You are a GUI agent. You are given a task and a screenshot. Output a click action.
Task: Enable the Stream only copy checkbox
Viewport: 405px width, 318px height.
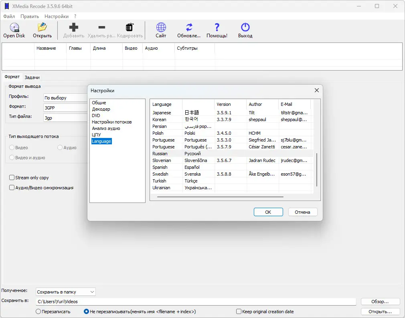12,178
